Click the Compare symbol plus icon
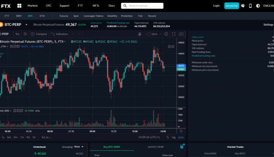 [x=33, y=34]
